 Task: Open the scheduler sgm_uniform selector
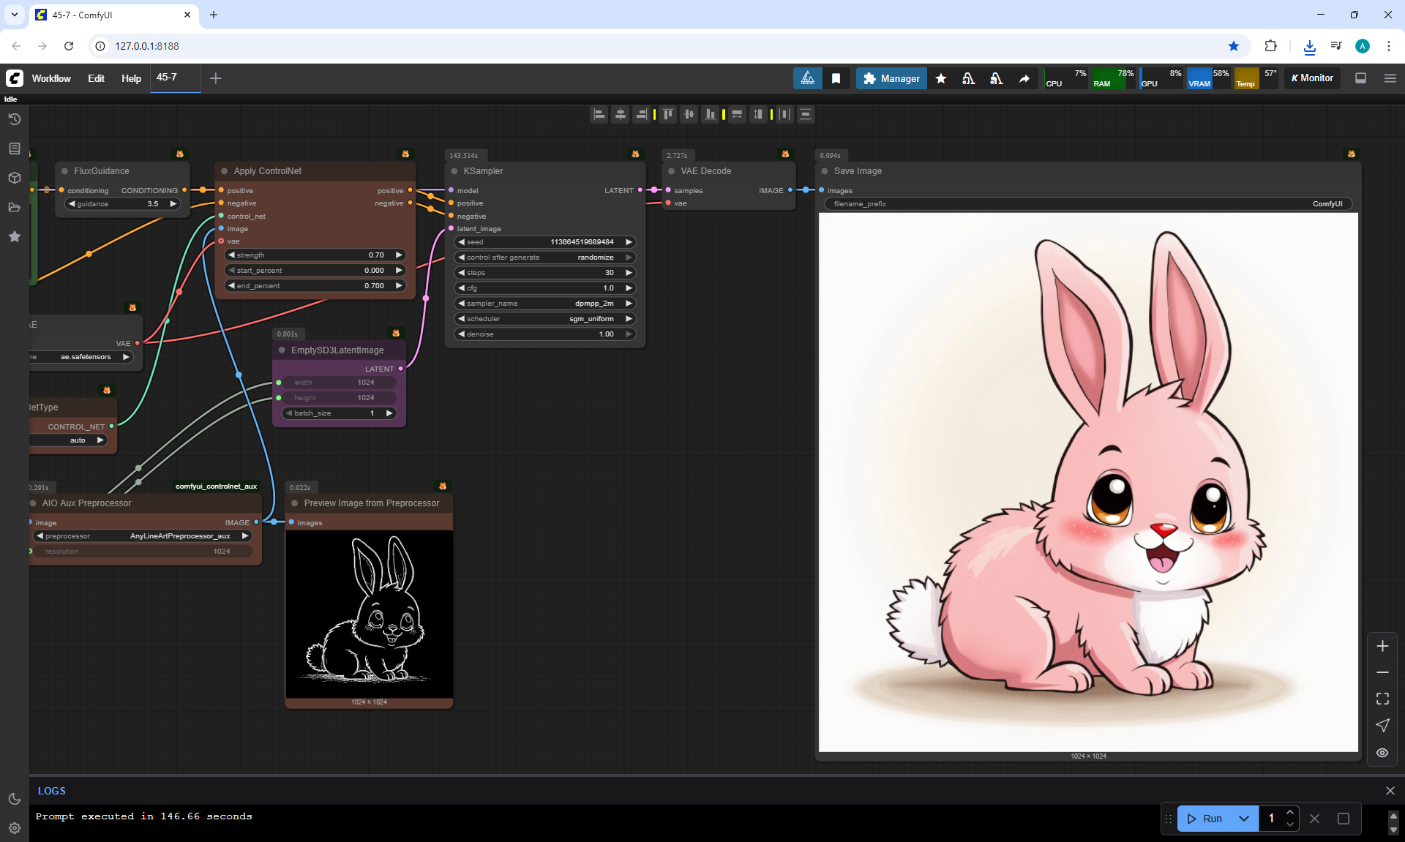[544, 319]
